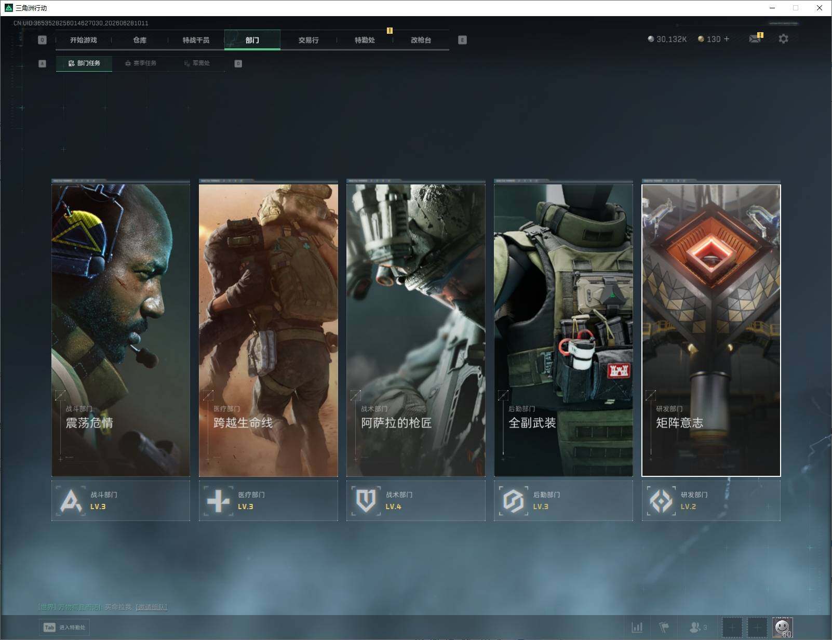Screen dimensions: 832x640
Task: Click the 医疗部门 LV.3 level panel
Action: pyautogui.click(x=269, y=501)
